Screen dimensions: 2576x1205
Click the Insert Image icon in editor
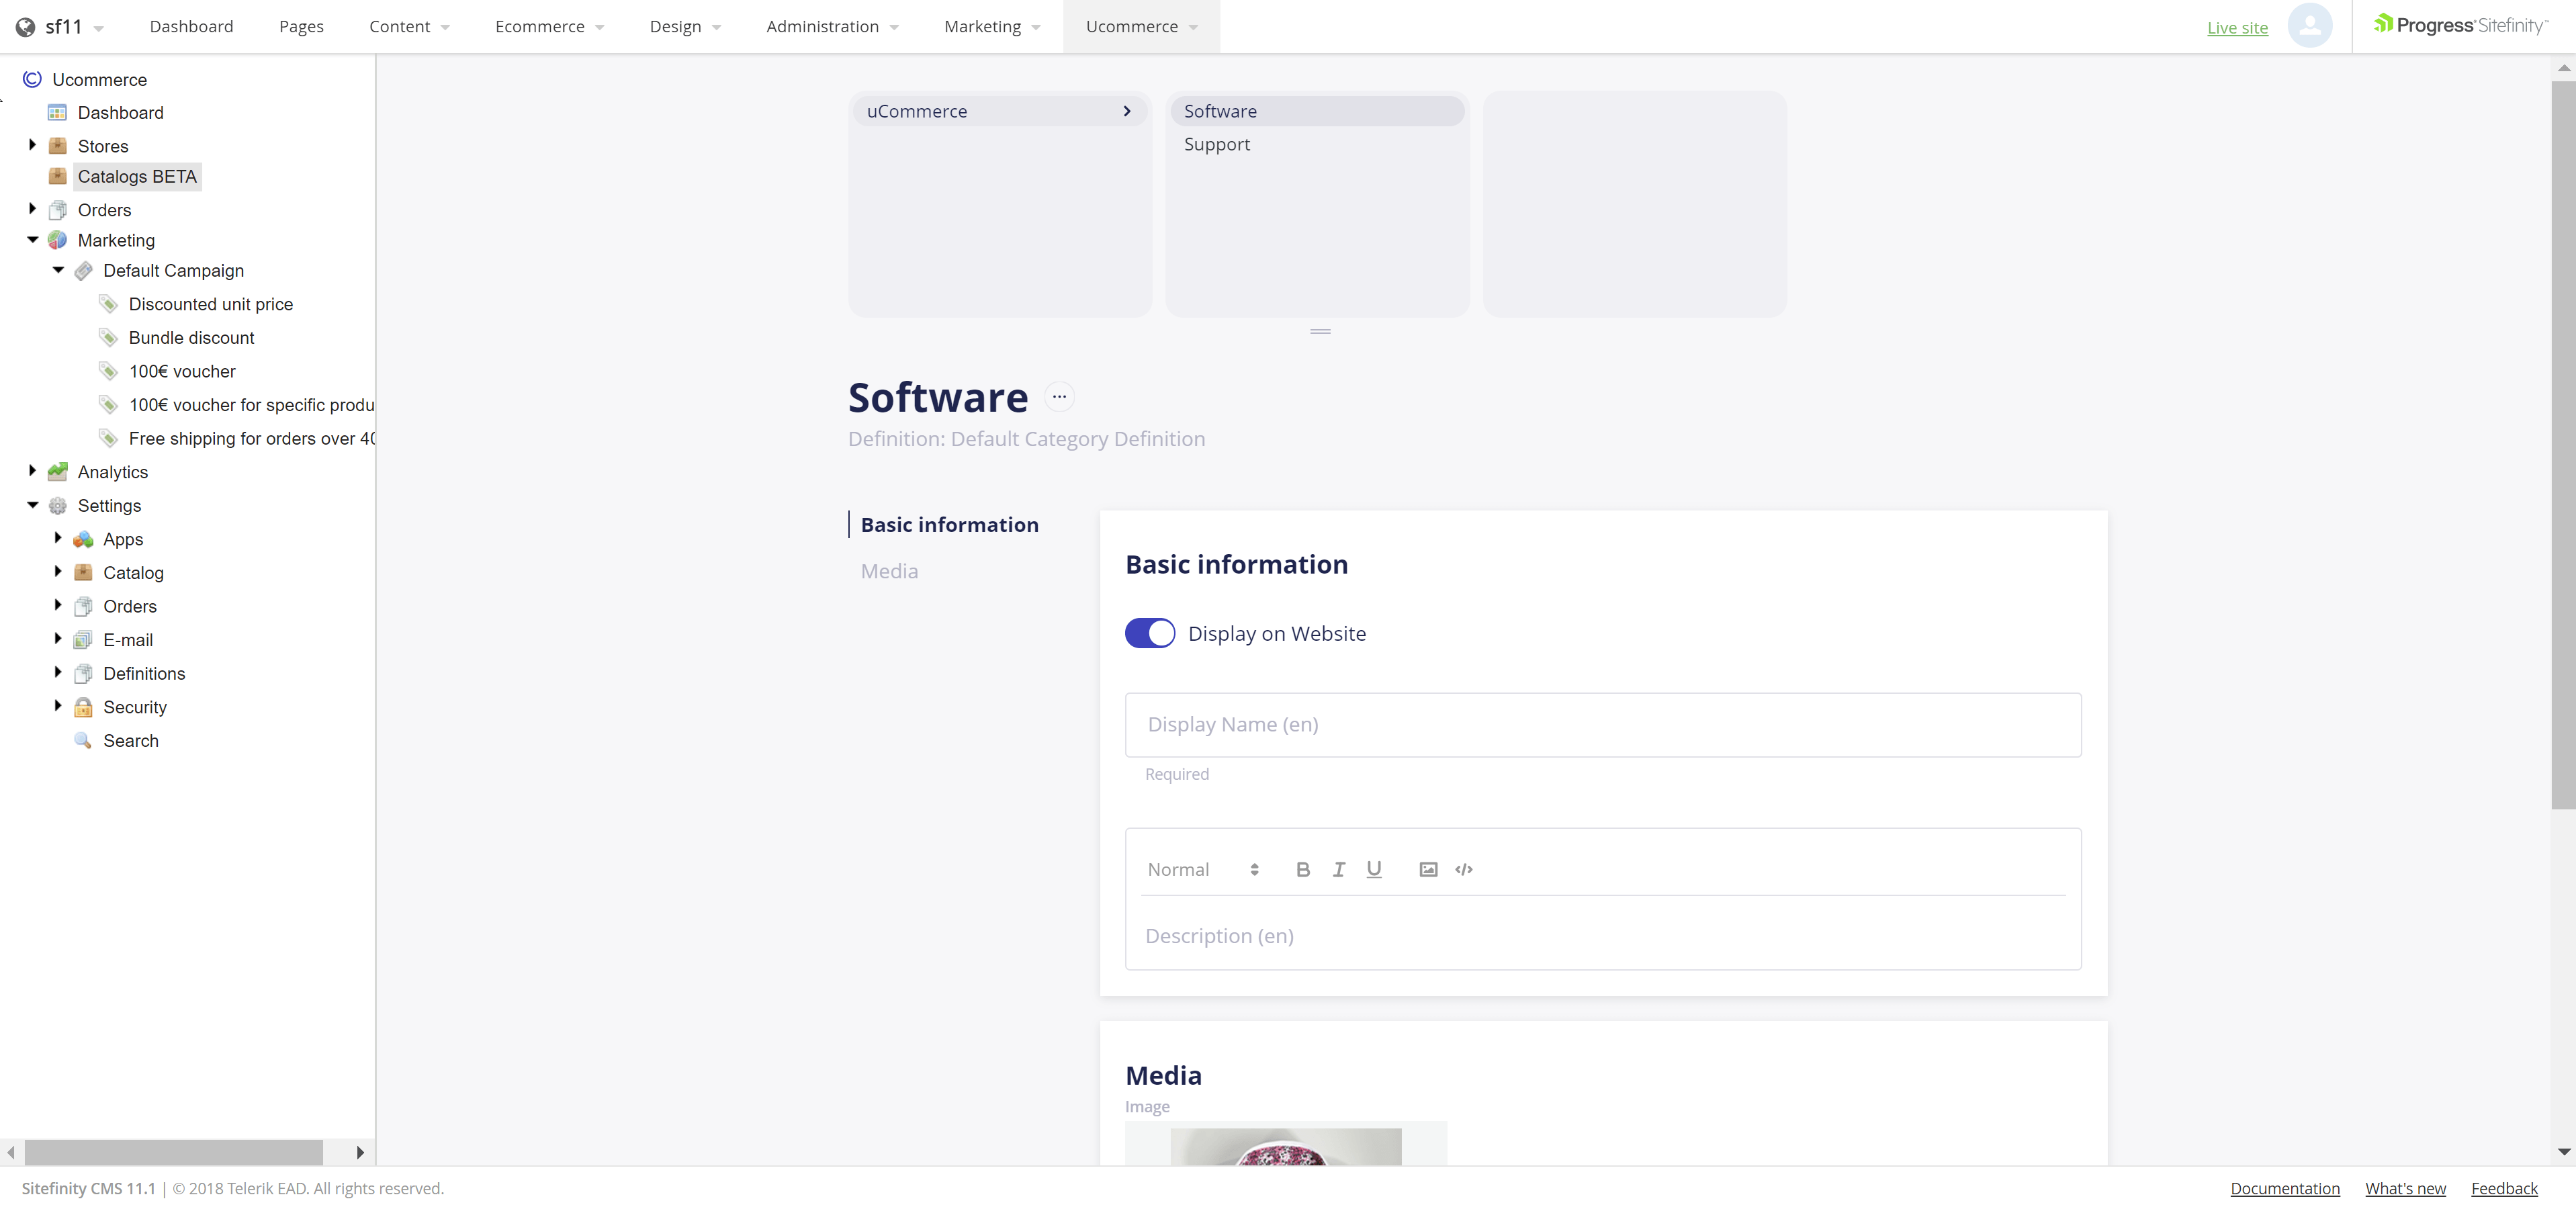(1427, 868)
